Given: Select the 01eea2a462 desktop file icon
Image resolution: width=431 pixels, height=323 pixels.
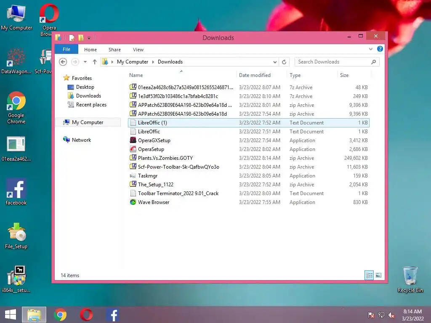Looking at the screenshot, I should [16, 148].
